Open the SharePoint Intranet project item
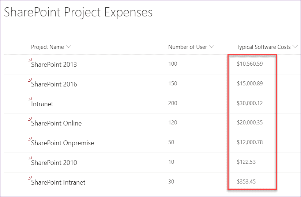 [x=58, y=182]
